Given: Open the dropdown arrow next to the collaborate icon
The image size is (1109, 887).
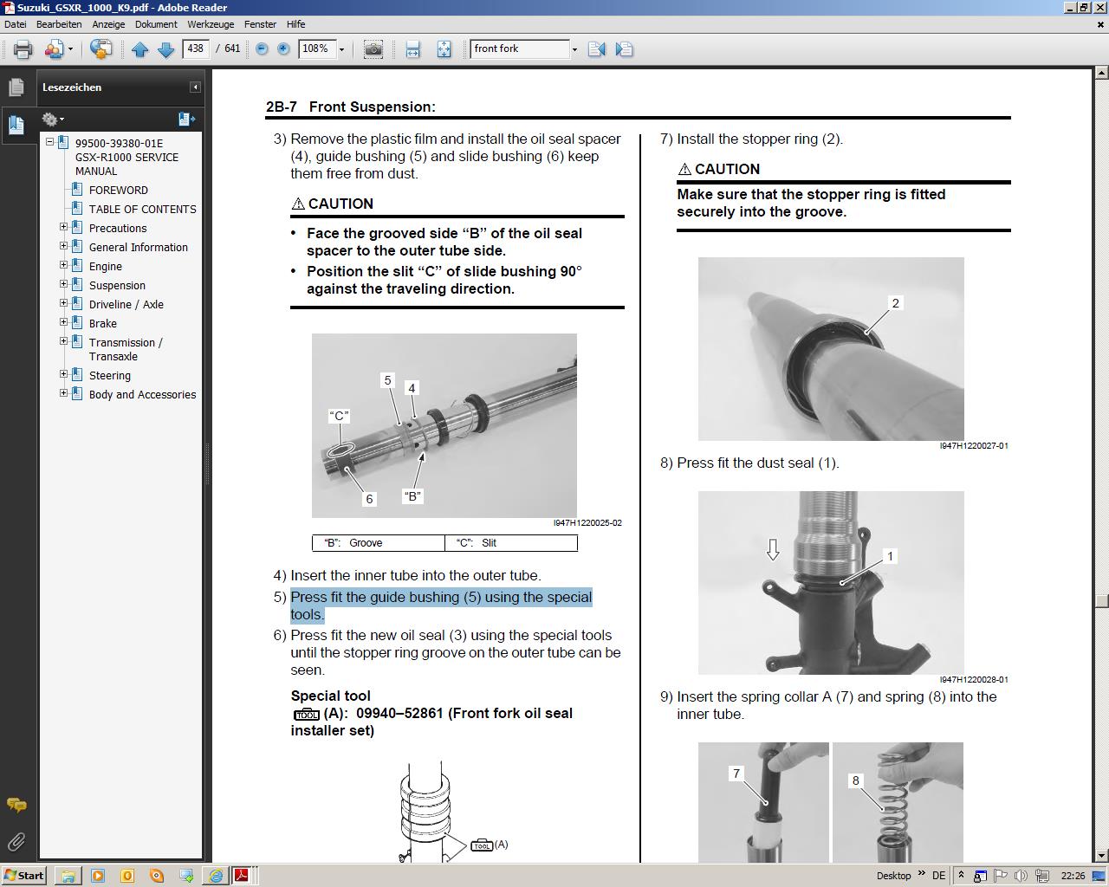Looking at the screenshot, I should [70, 49].
